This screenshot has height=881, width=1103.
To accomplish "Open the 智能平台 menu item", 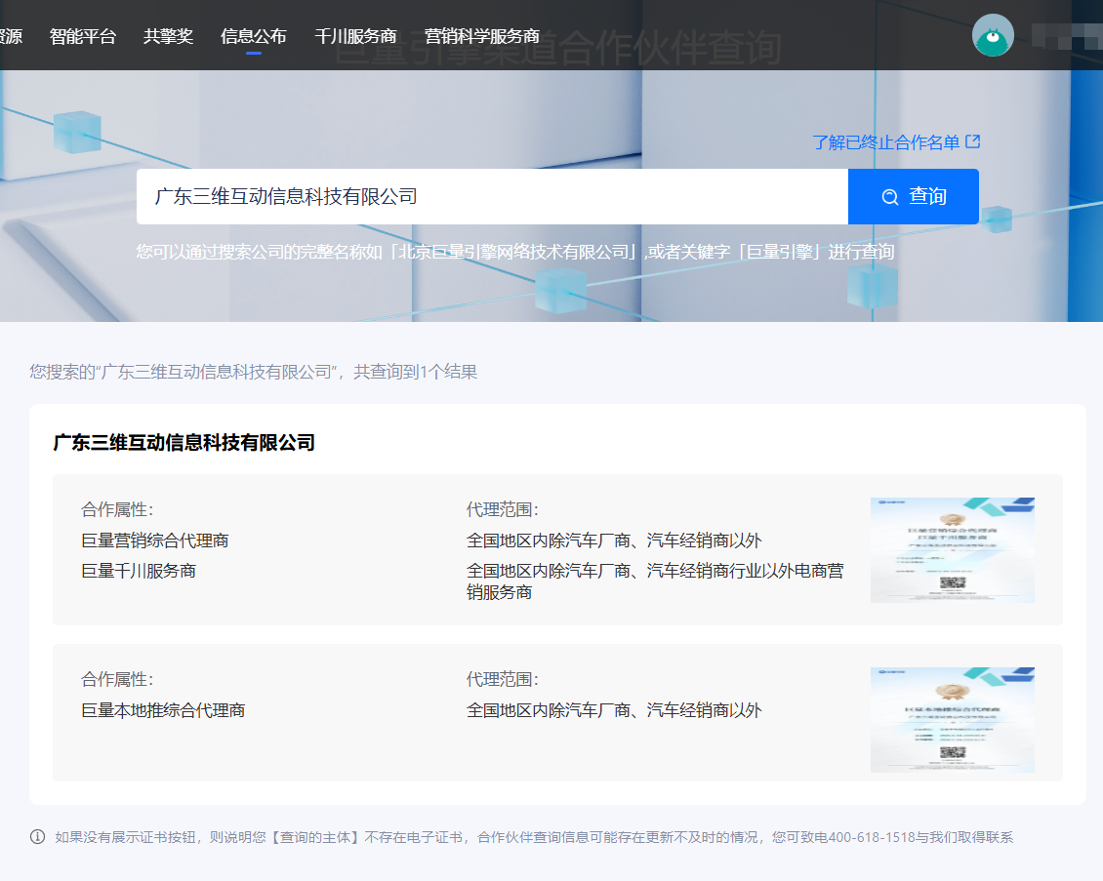I will click(83, 36).
